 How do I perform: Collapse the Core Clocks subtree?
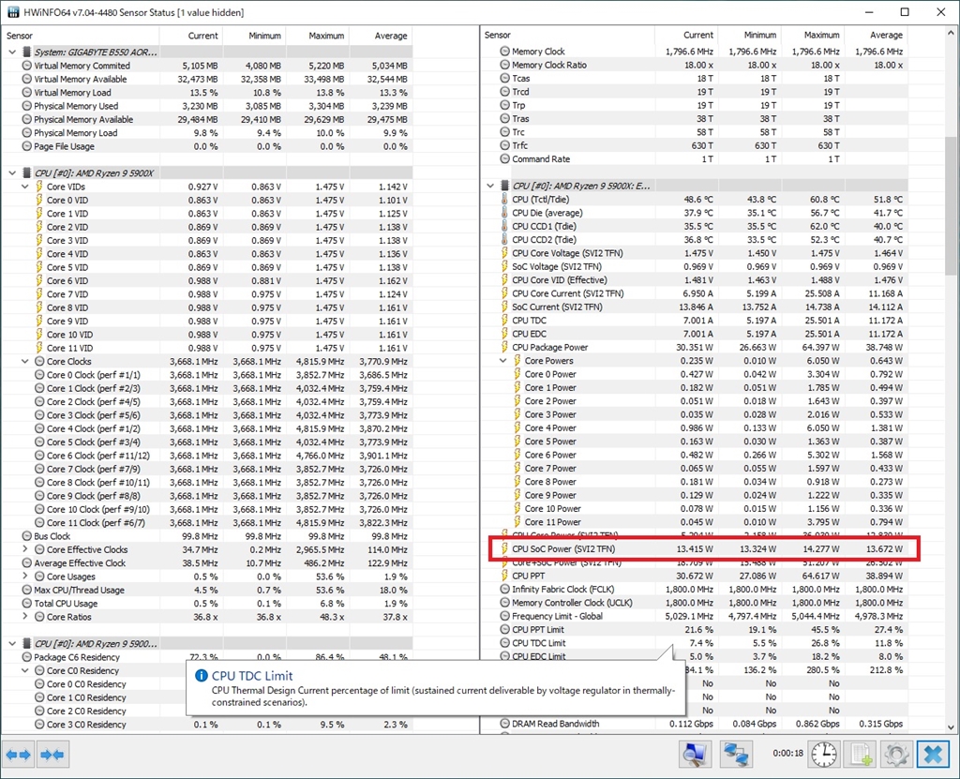click(24, 361)
